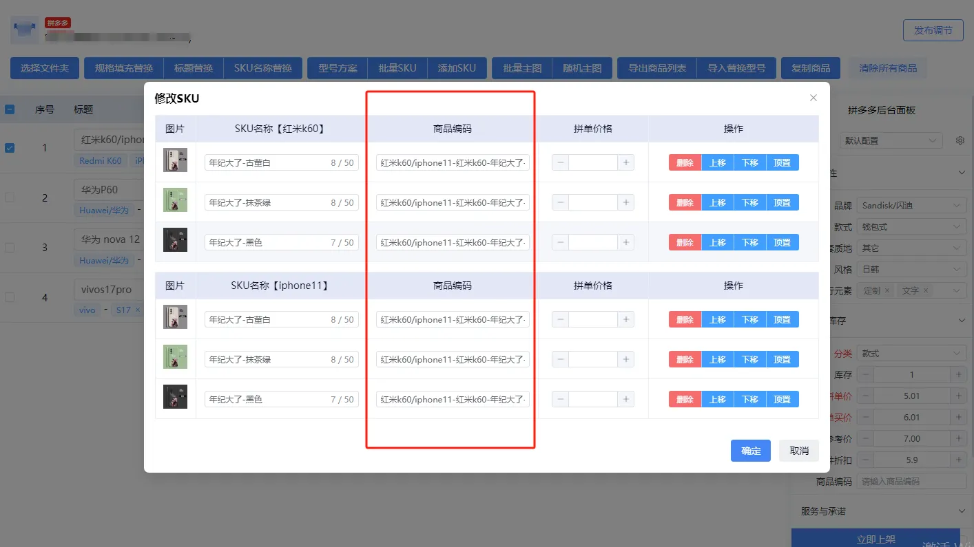Open the 日韩 style dropdown
Screen dimensions: 974x547
click(911, 269)
